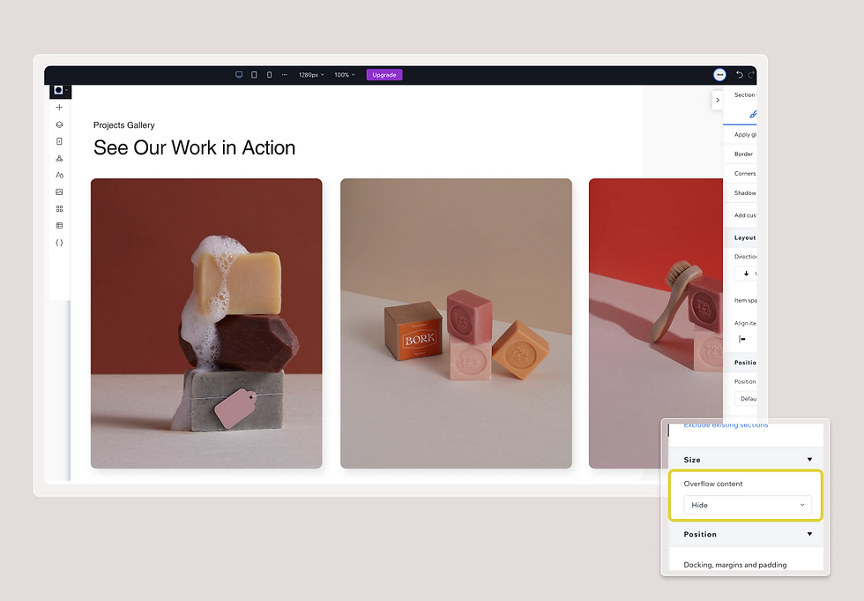
Task: Collapse the Size section arrow
Action: 809,459
